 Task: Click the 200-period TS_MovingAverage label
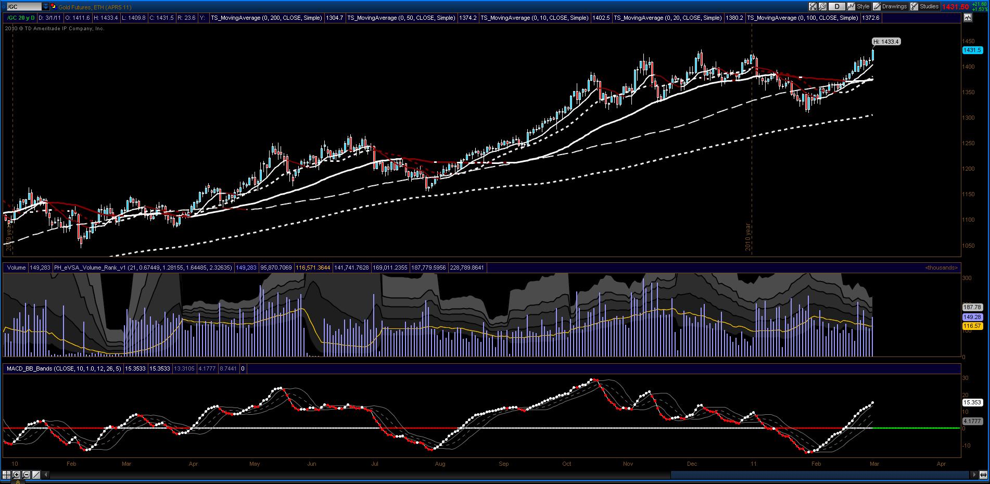266,18
